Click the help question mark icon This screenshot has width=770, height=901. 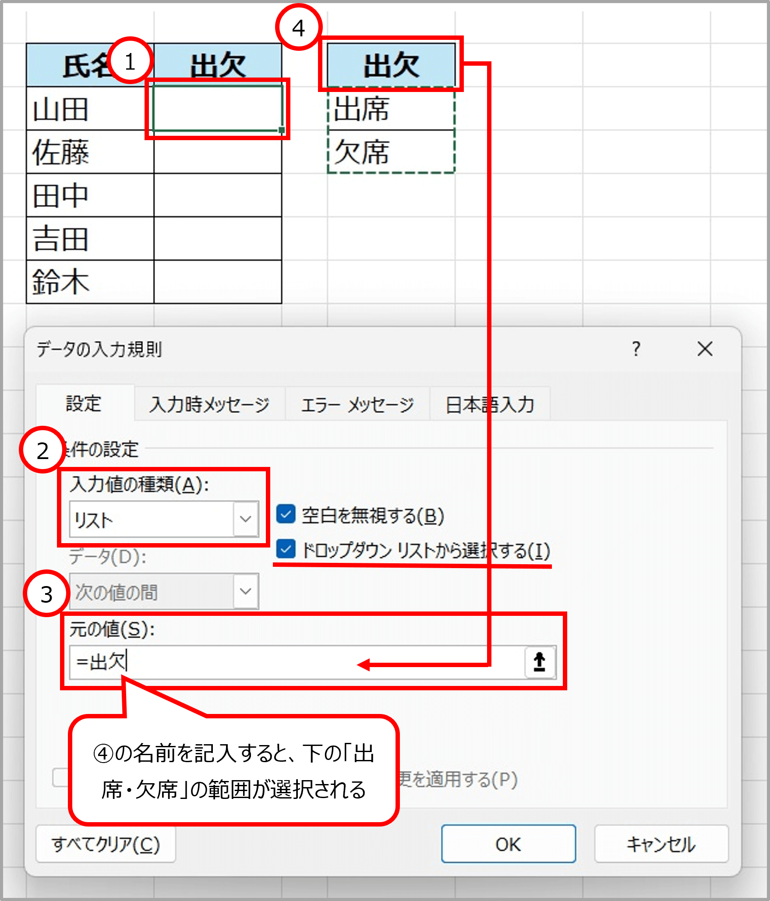636,349
